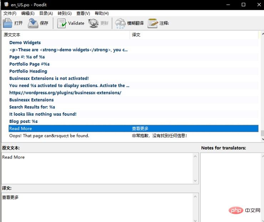This screenshot has width=264, height=222.
Task: Maximize the Poedit window
Action: point(243,5)
